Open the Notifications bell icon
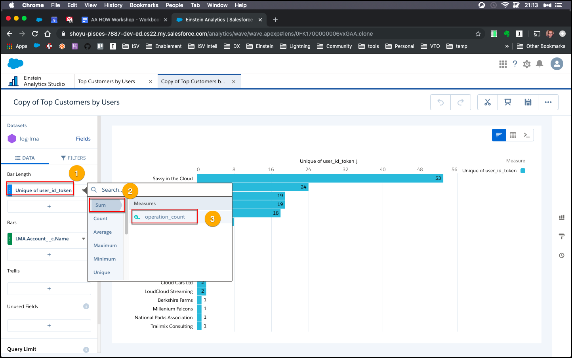The image size is (572, 358). [x=540, y=64]
